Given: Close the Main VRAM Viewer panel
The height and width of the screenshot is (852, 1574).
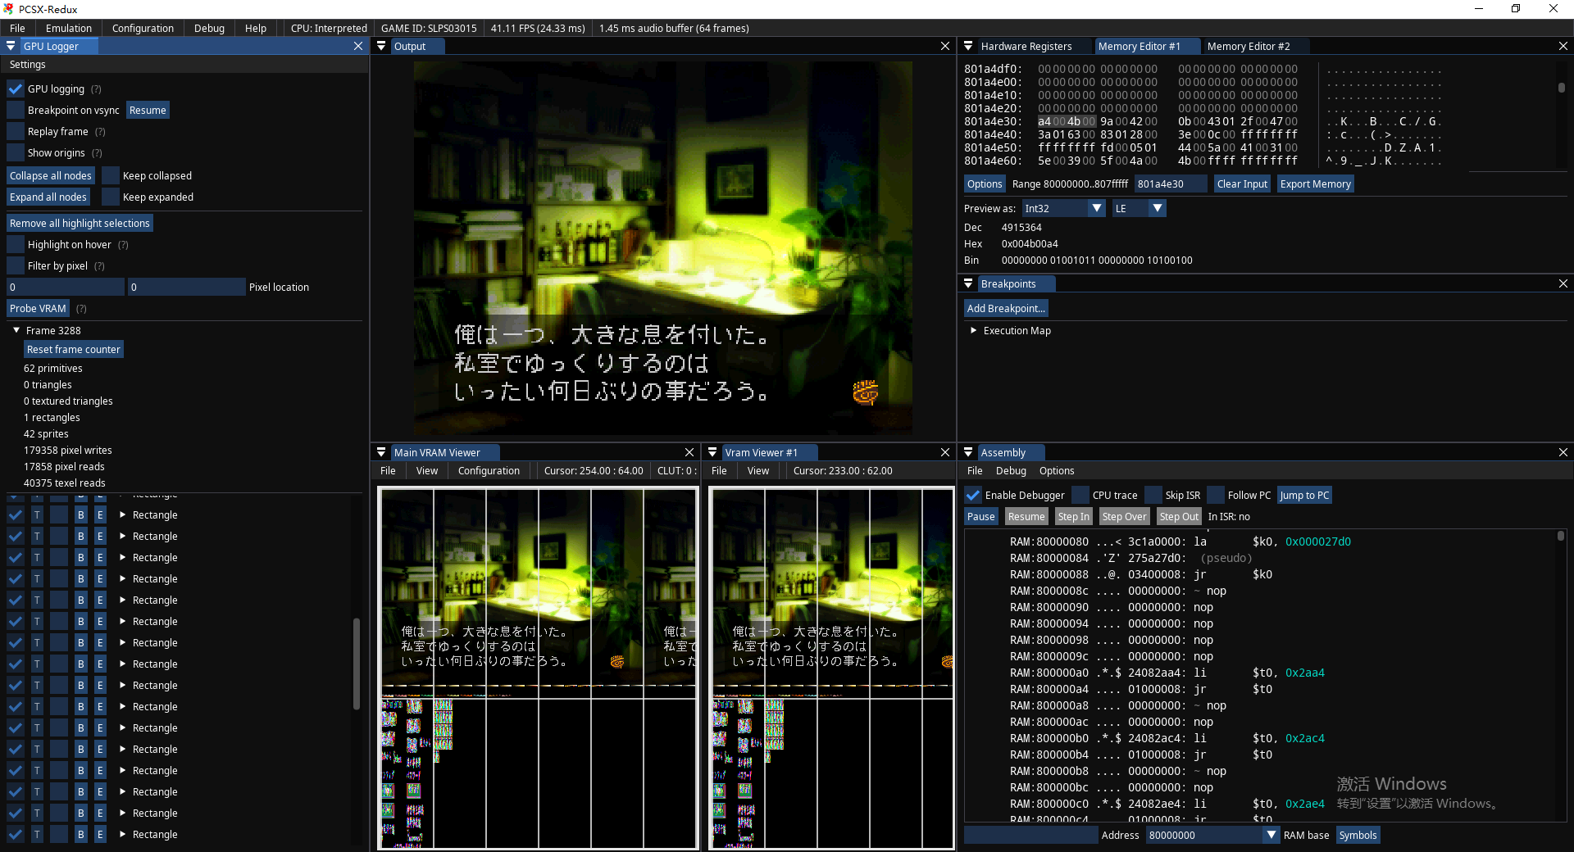Looking at the screenshot, I should [x=689, y=453].
